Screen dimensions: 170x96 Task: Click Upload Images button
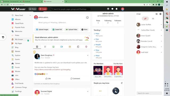42,30
